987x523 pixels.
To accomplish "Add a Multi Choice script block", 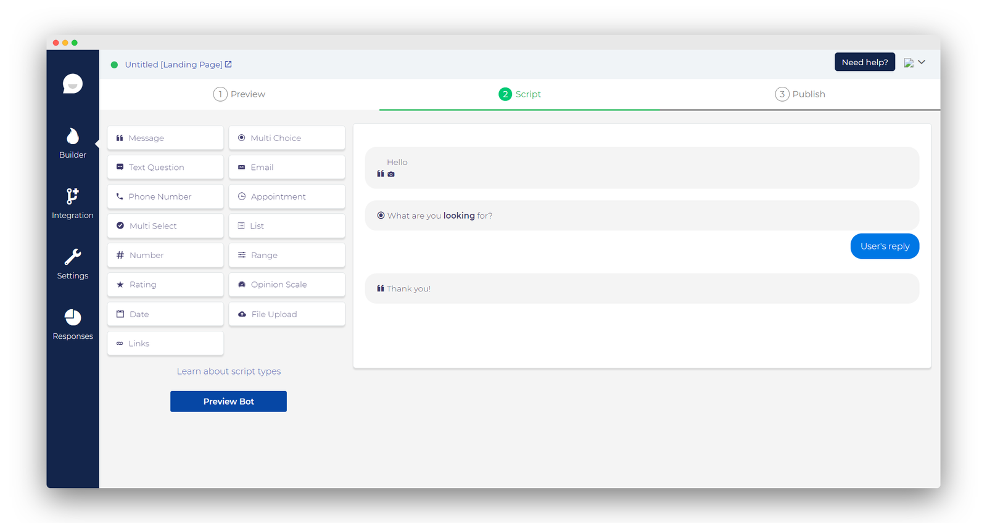I will pyautogui.click(x=287, y=138).
